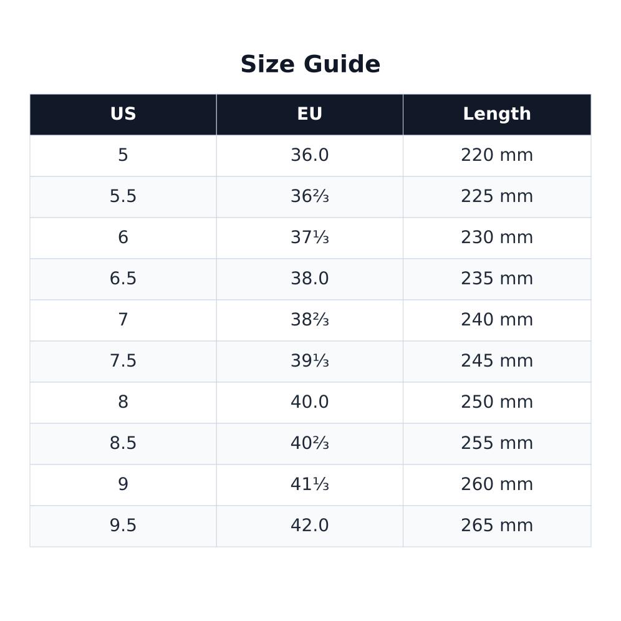Click US size 5 cell
The image size is (621, 621).
[x=123, y=156]
